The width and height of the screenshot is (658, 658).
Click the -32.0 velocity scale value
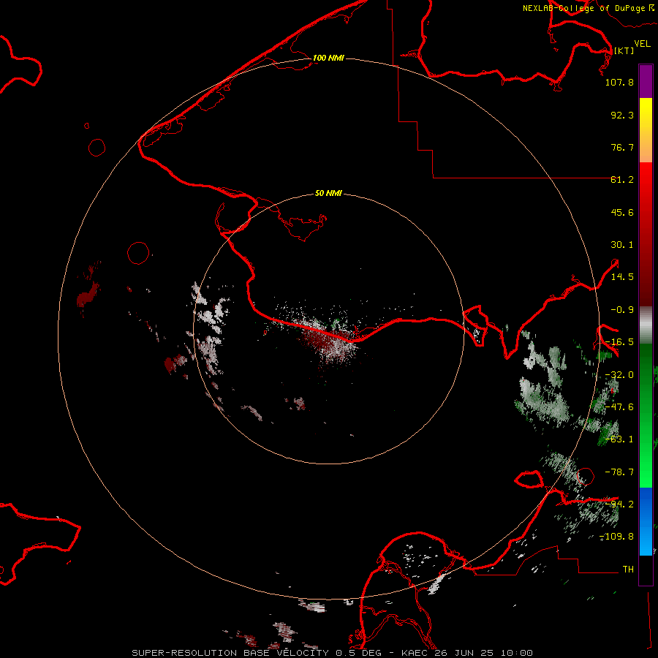(619, 375)
